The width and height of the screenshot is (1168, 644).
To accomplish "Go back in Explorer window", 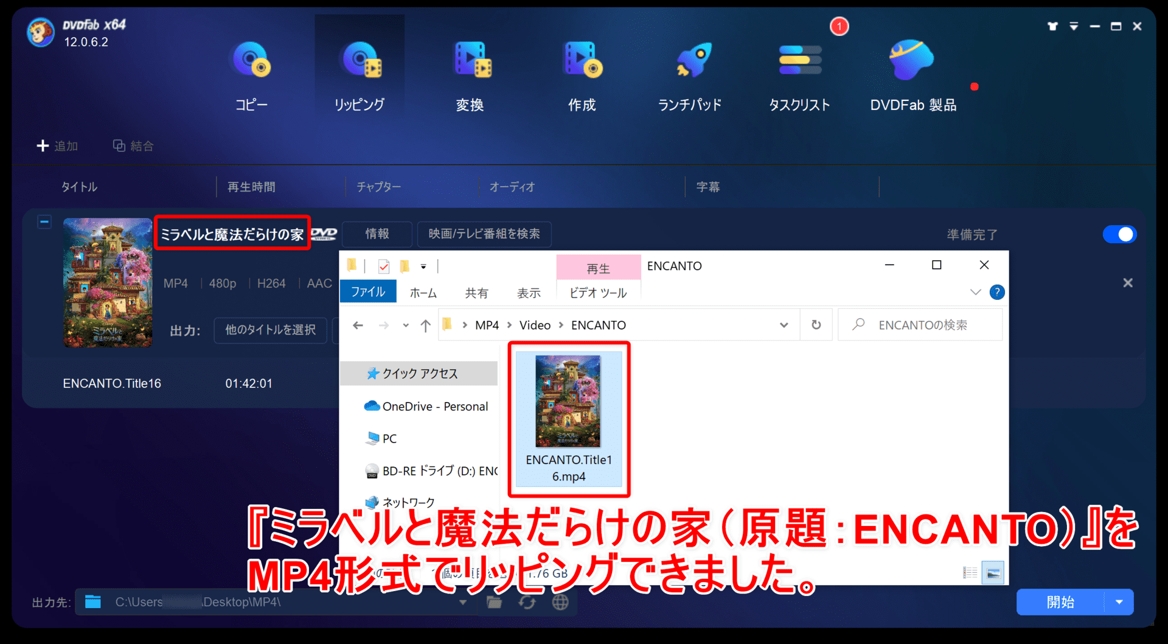I will tap(358, 325).
